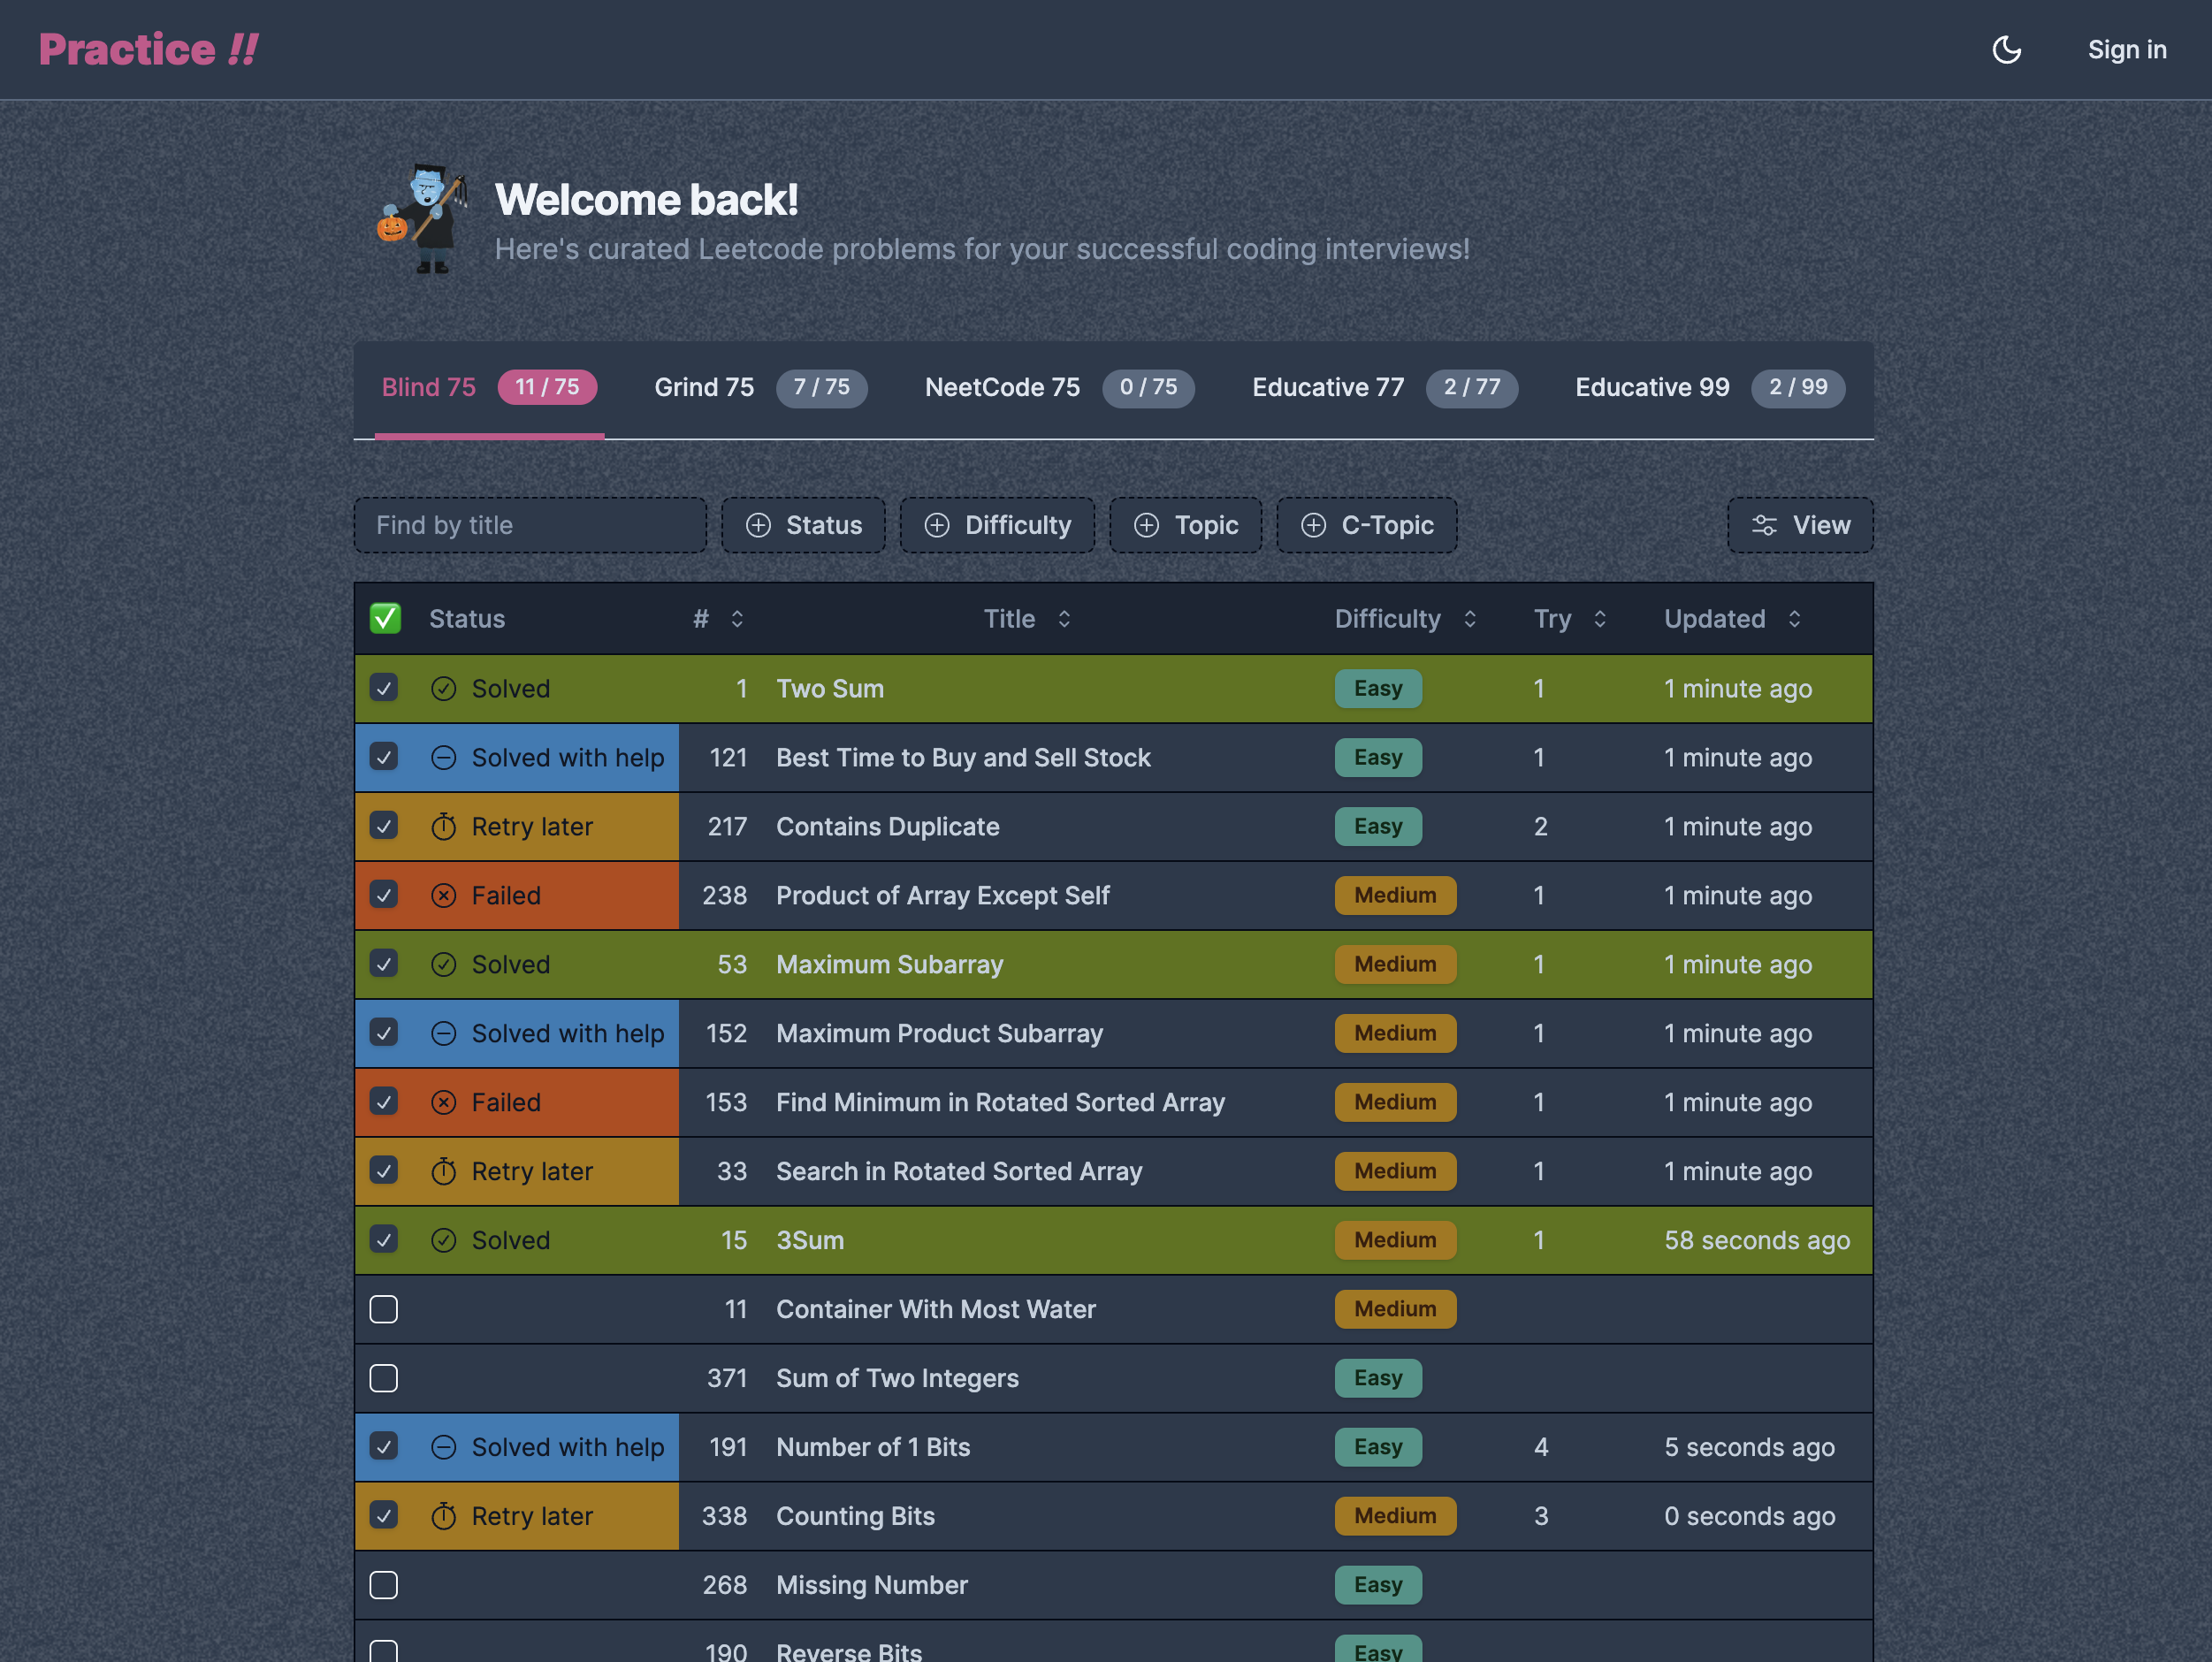This screenshot has width=2212, height=1662.
Task: Click the plus-circle icon on Status filter
Action: click(x=759, y=526)
